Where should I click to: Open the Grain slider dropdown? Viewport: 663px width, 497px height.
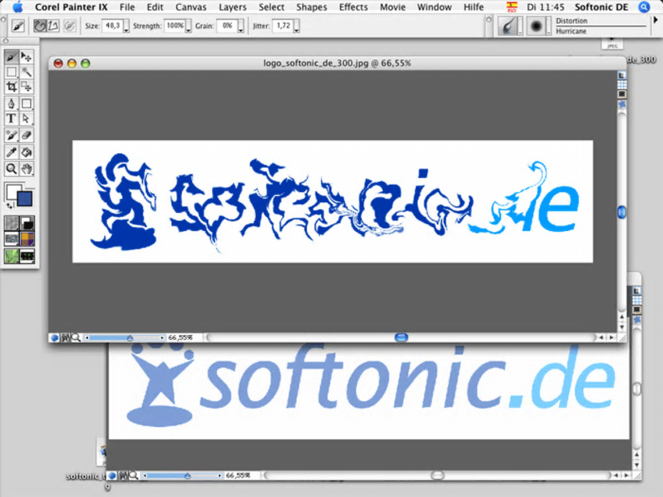coord(240,27)
